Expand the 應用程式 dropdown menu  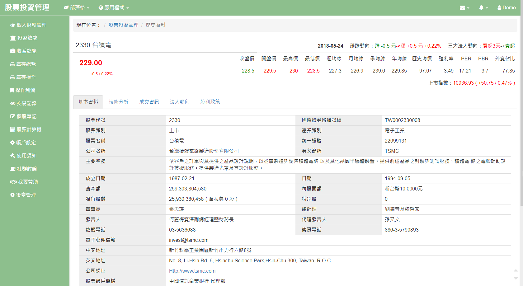click(x=114, y=8)
